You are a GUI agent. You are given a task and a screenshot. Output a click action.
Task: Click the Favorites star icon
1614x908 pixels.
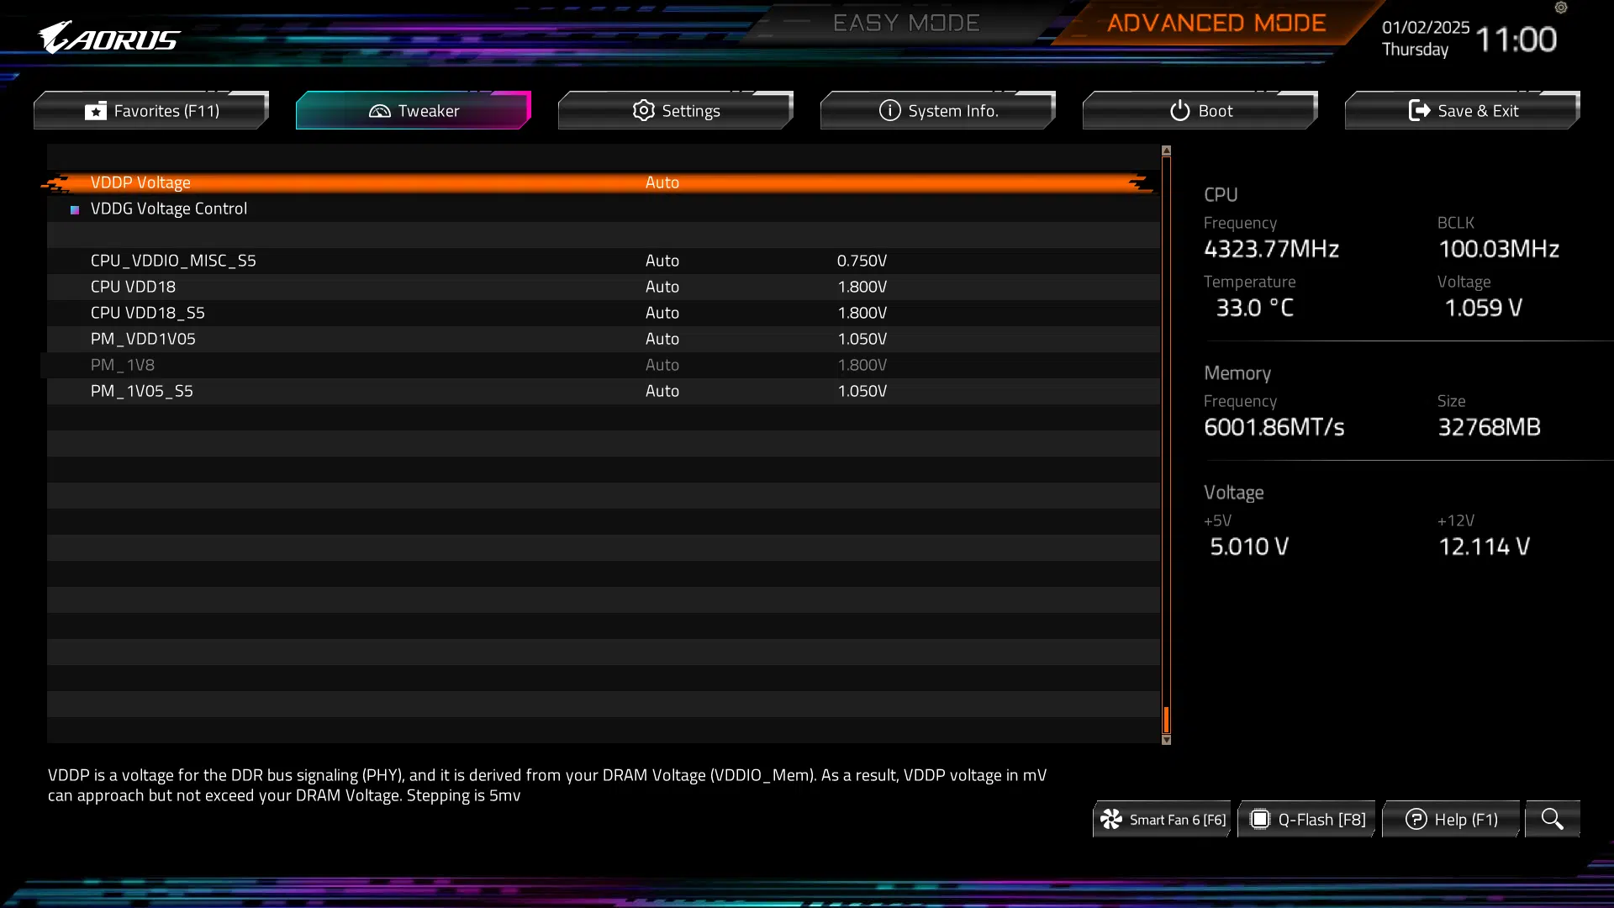(x=96, y=111)
